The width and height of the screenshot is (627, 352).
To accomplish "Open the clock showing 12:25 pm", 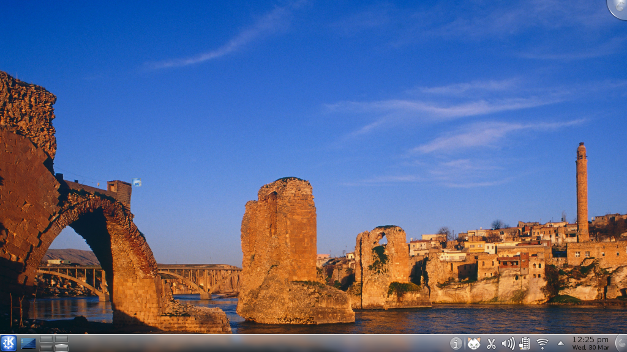I will click(591, 343).
